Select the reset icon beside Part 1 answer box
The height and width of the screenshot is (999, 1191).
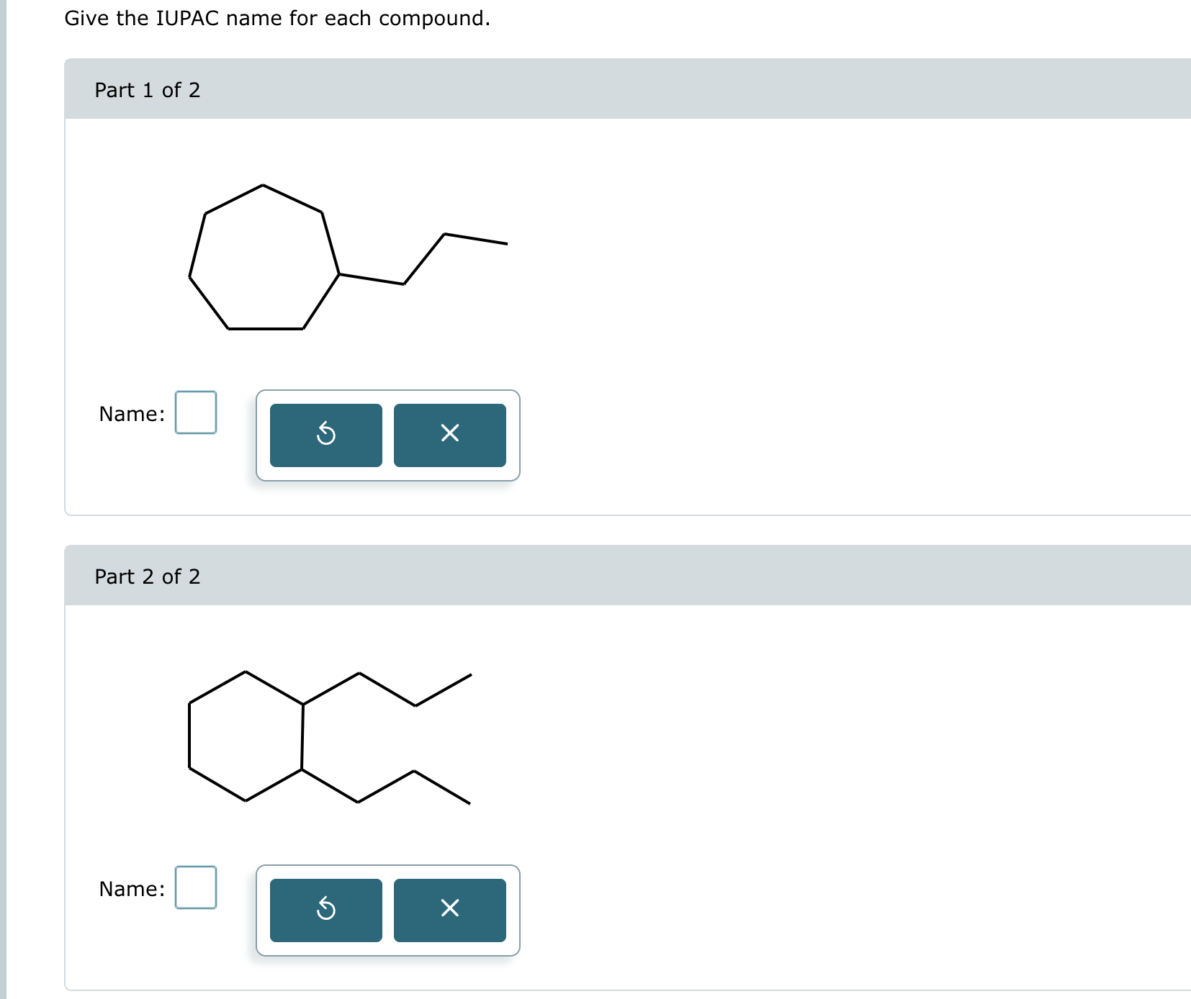point(325,435)
